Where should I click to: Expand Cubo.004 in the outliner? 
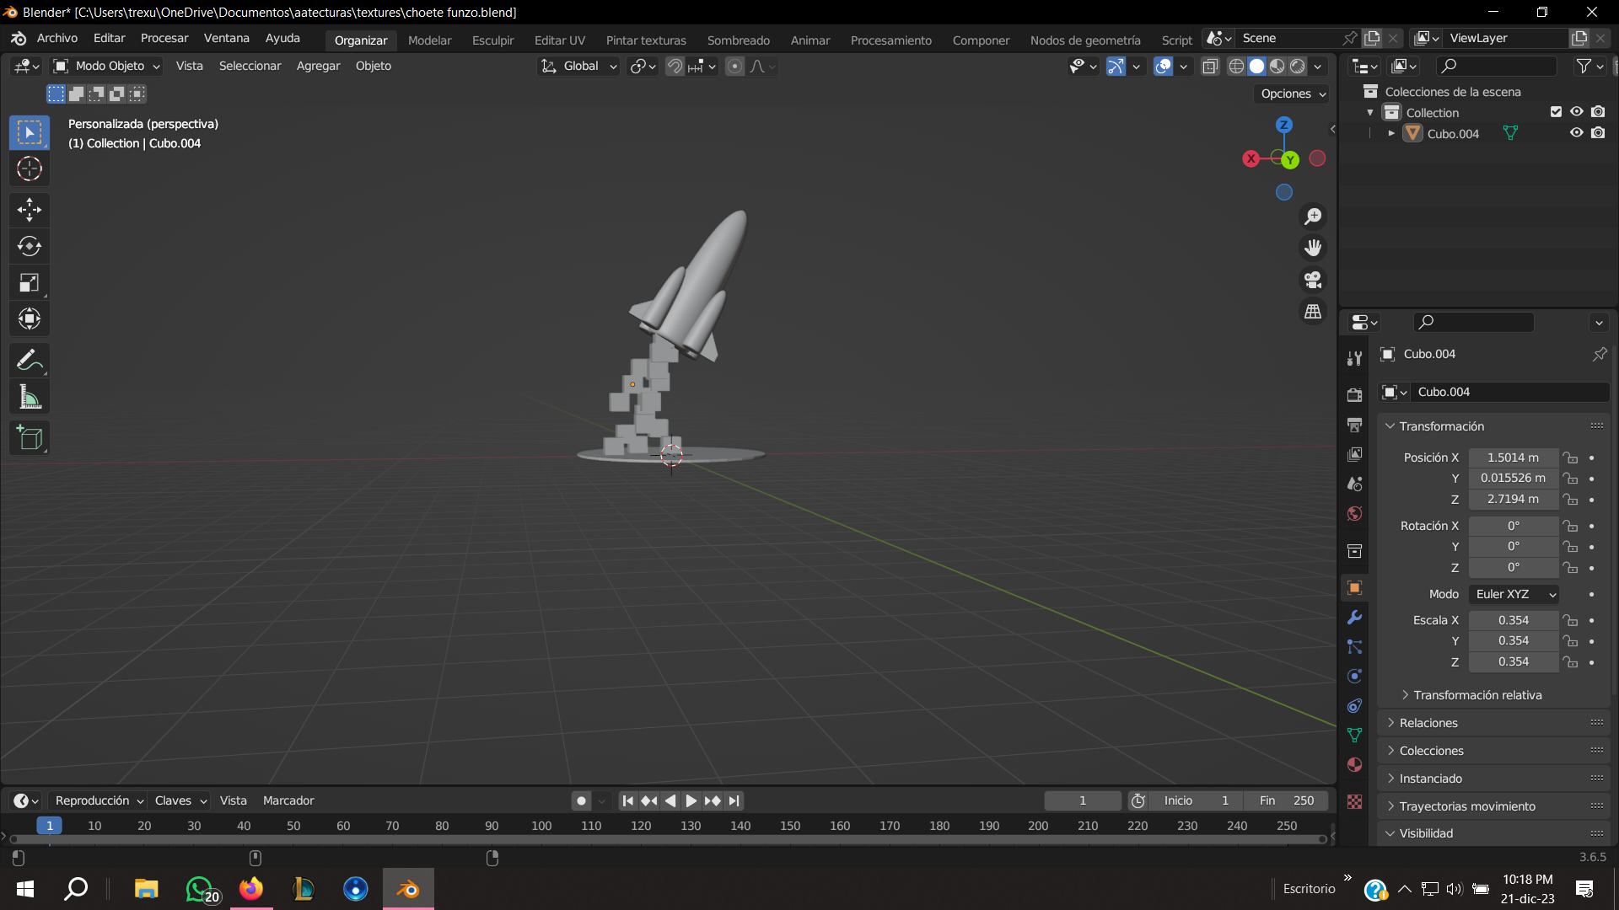[1391, 133]
